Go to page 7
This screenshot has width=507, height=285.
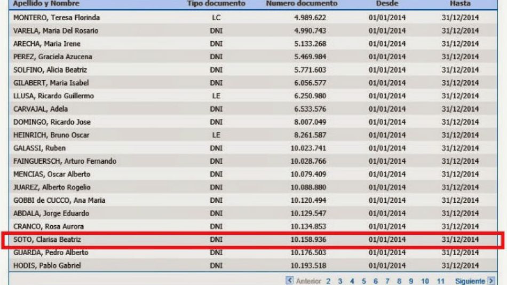tap(387, 281)
